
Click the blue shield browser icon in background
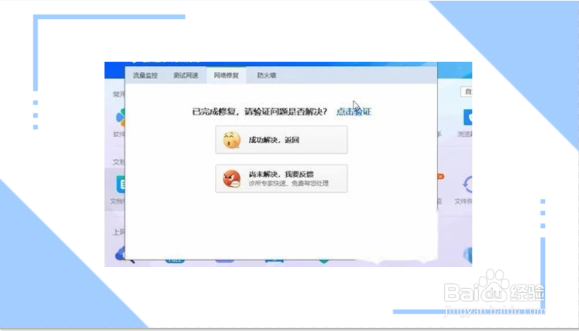pyautogui.click(x=467, y=118)
